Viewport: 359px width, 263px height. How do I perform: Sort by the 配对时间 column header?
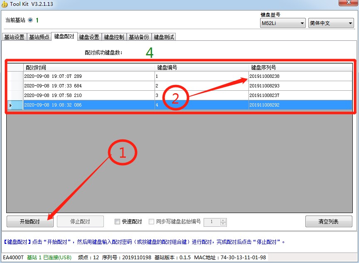point(89,67)
